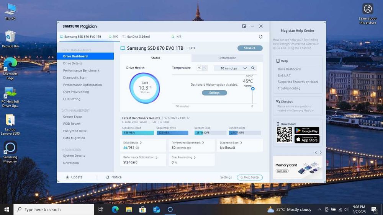Open Troubleshooting help link

289,88
